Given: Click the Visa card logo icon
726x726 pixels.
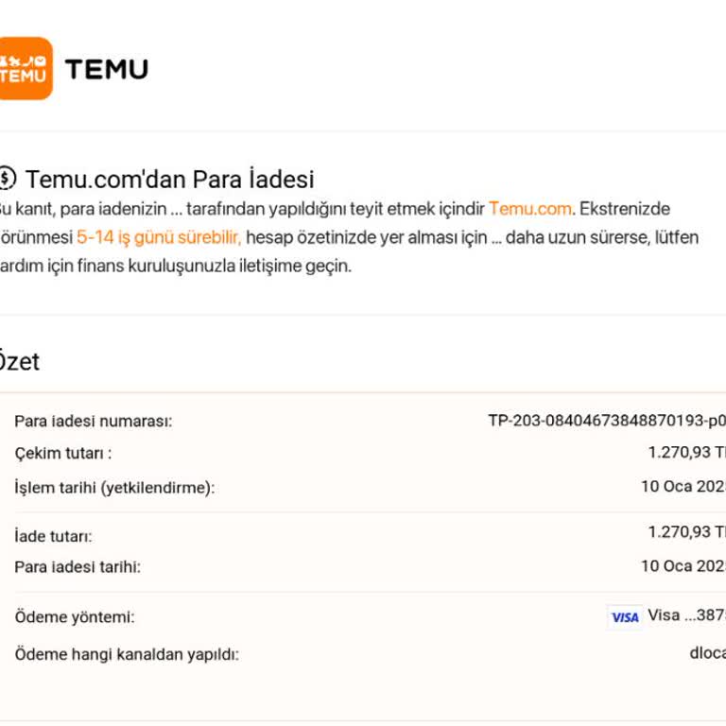Looking at the screenshot, I should (624, 616).
